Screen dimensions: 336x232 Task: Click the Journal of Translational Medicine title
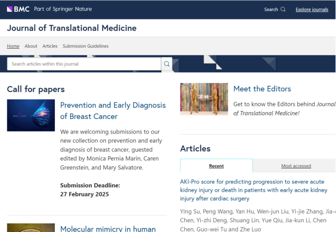[x=72, y=28]
